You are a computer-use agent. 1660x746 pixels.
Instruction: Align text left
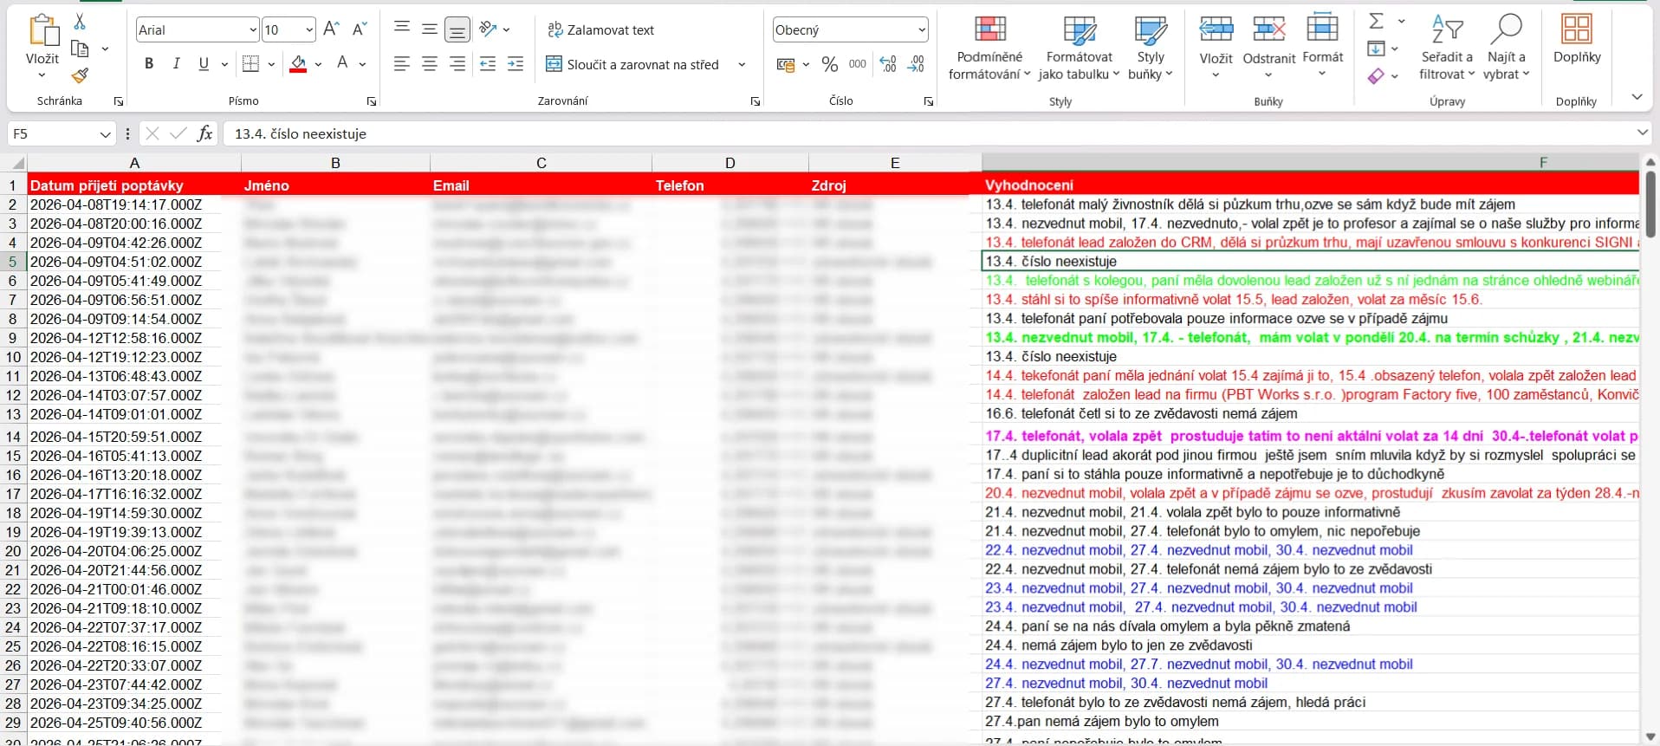coord(401,63)
